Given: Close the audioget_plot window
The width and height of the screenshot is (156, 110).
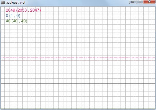Looking at the screenshot, I should pyautogui.click(x=149, y=2).
